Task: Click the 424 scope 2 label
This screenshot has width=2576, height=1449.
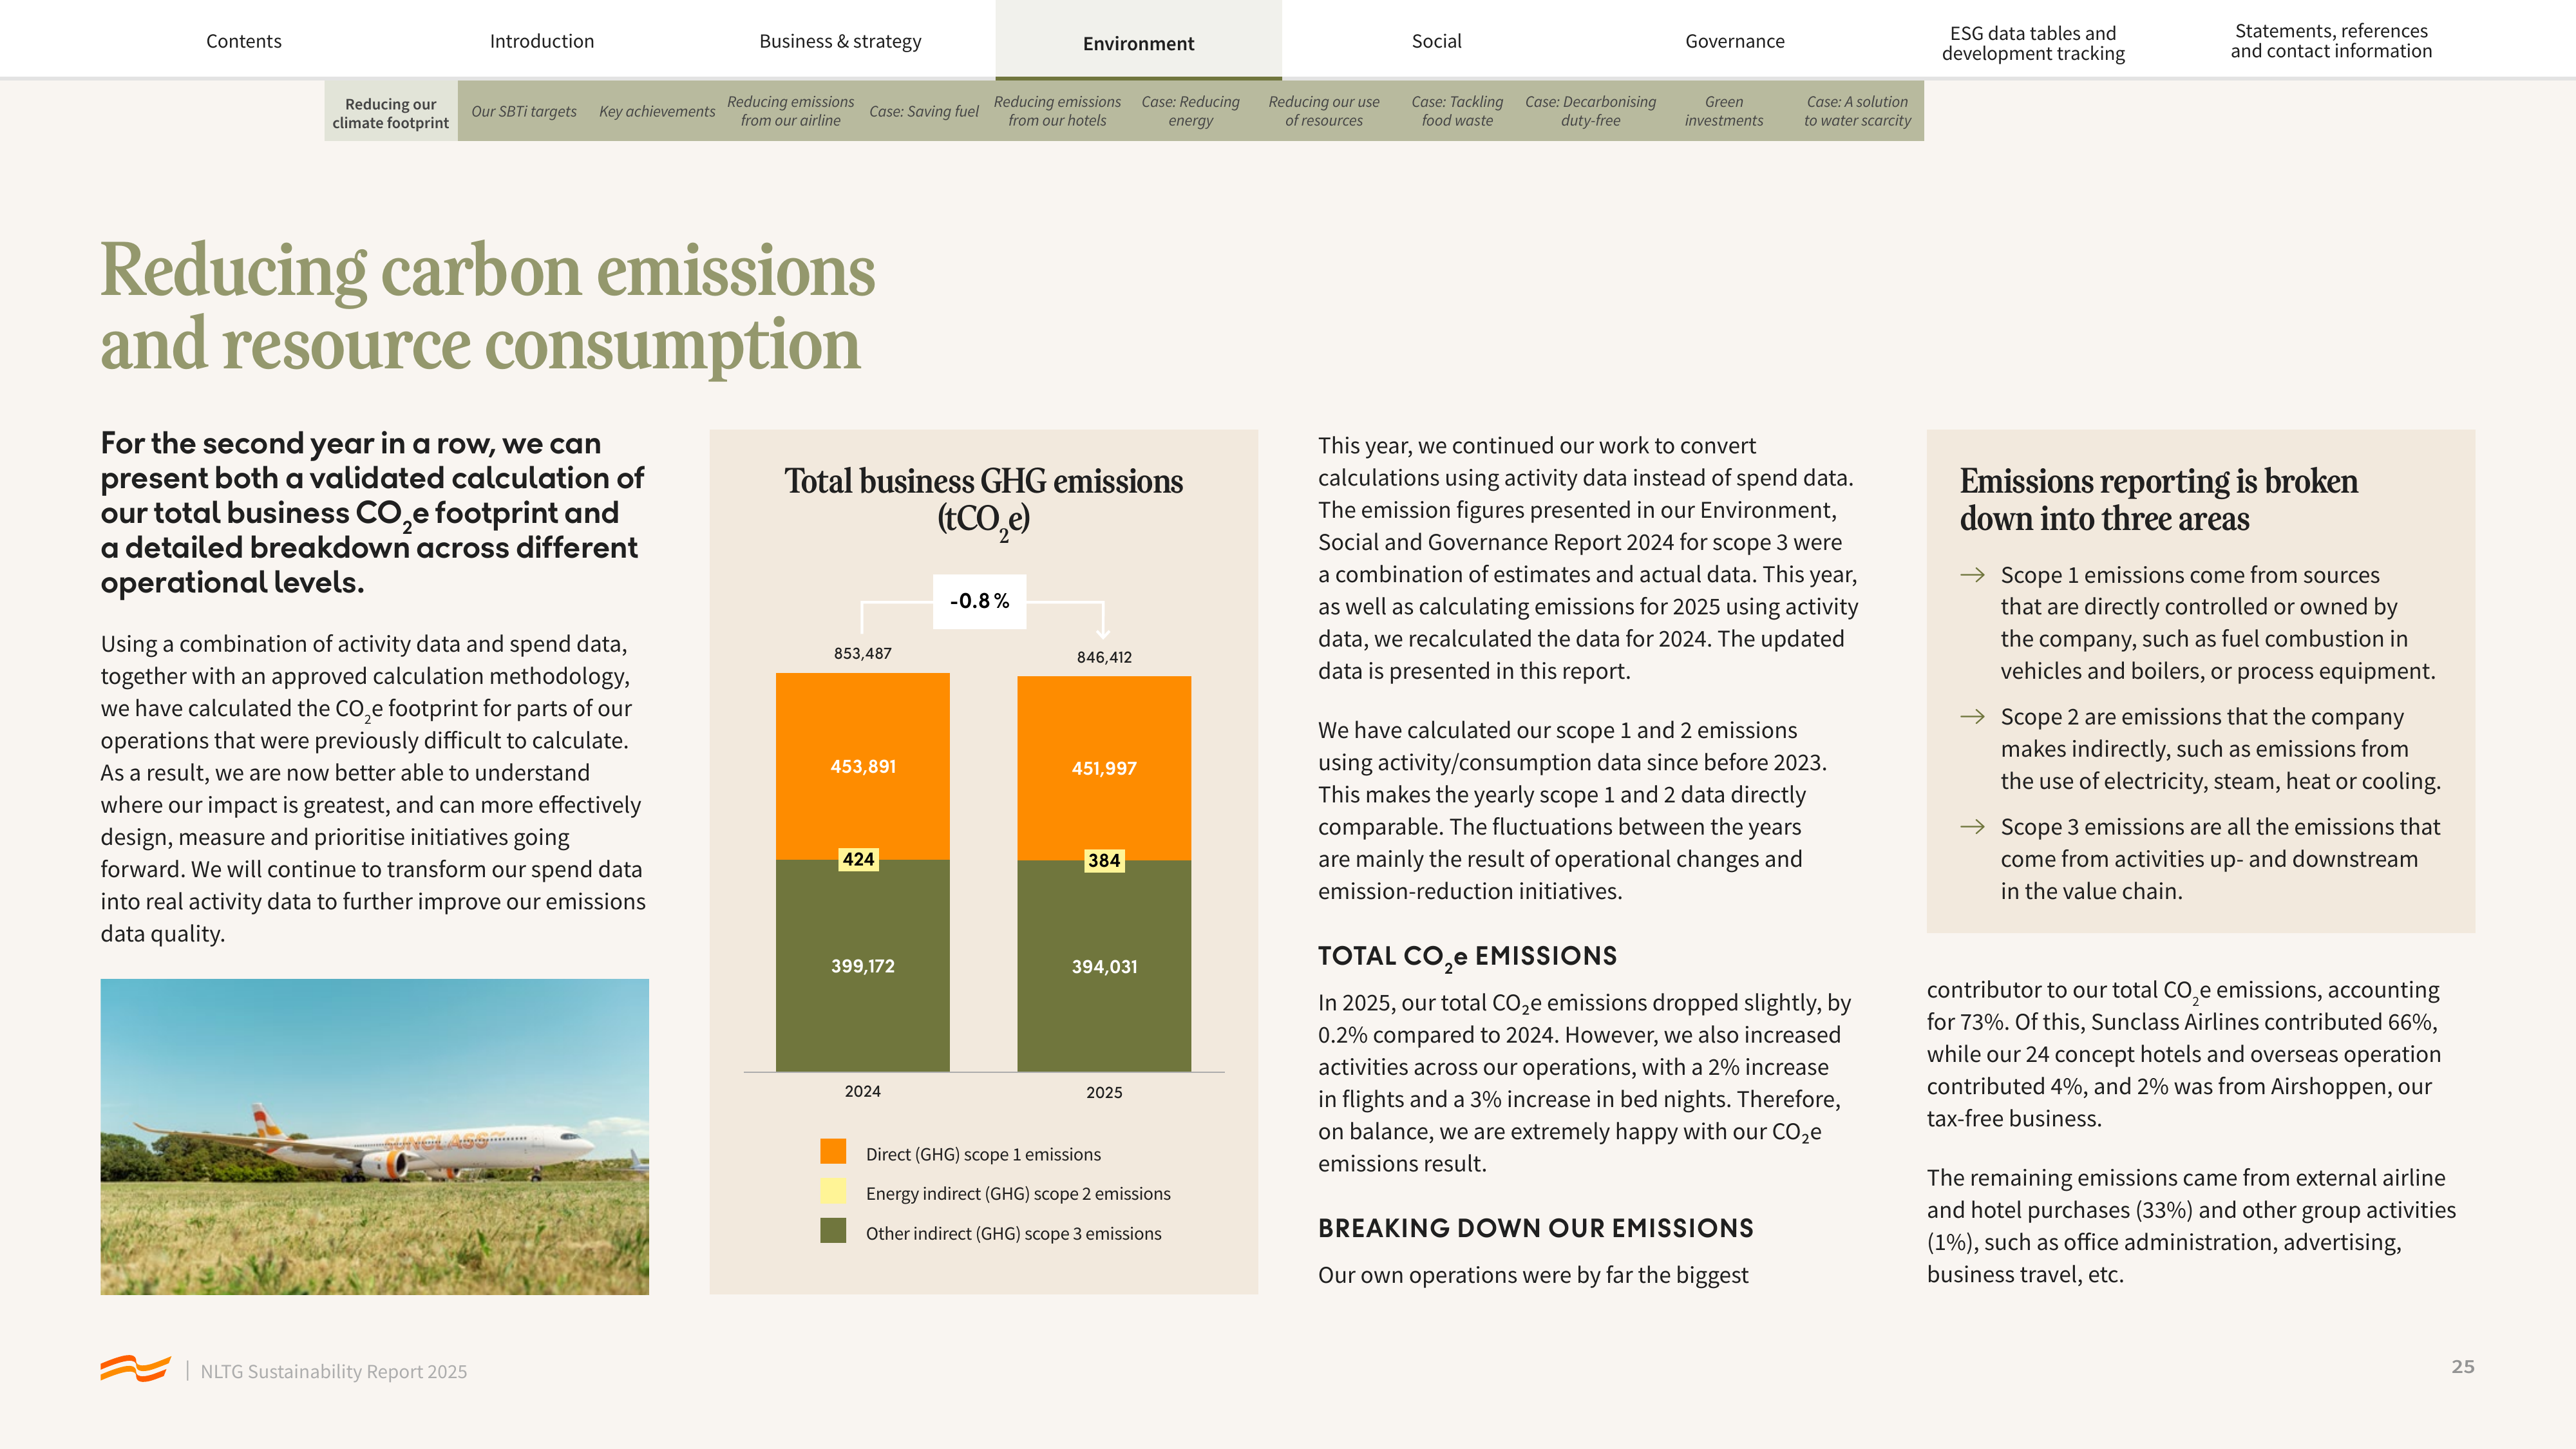Action: point(858,859)
